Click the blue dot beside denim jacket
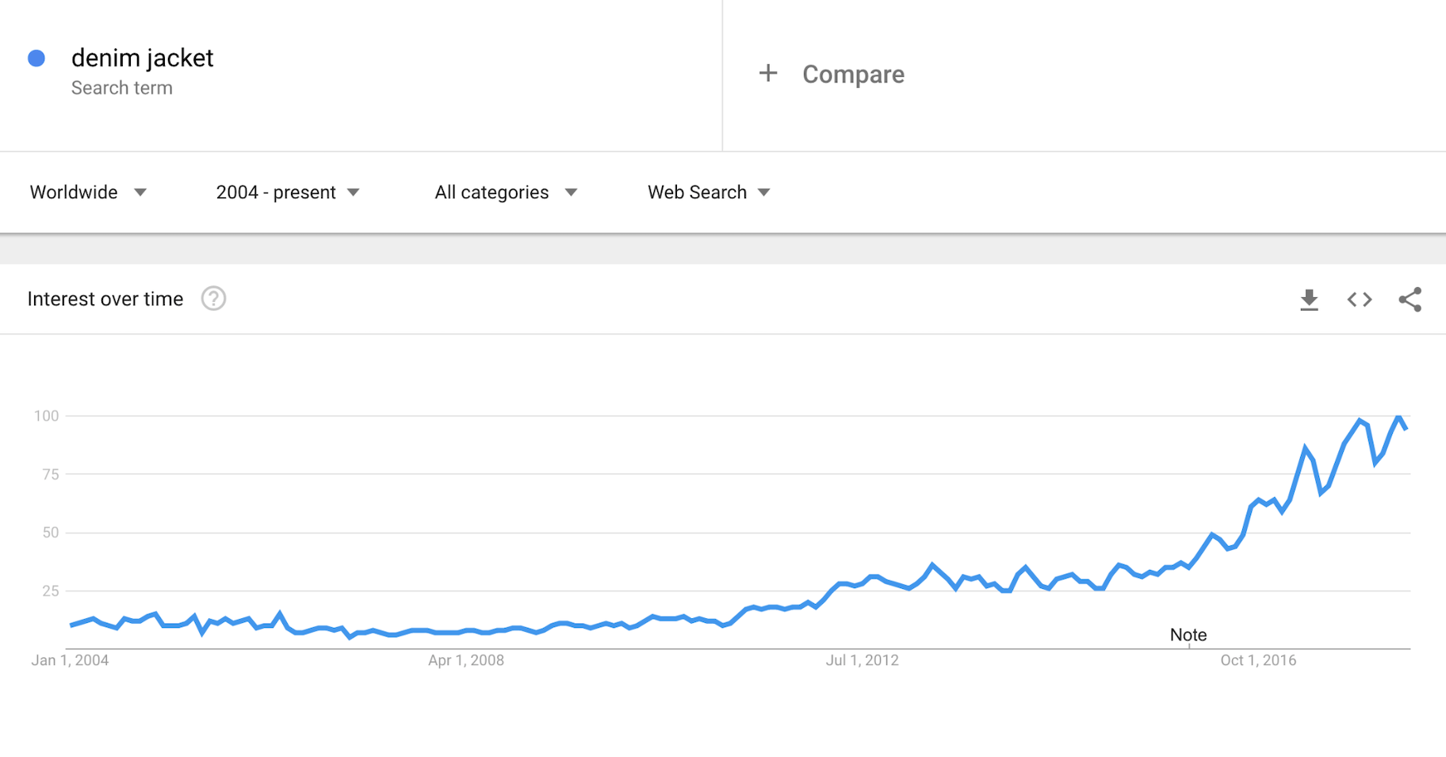This screenshot has width=1446, height=757. [x=36, y=58]
